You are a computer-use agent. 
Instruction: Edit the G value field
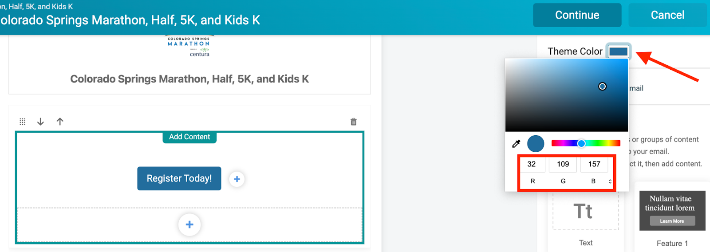click(563, 164)
